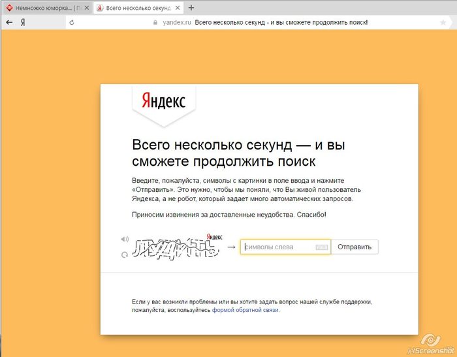Image resolution: width=457 pixels, height=357 pixels.
Task: Open the 'формой обратной связи' link
Action: click(x=245, y=310)
